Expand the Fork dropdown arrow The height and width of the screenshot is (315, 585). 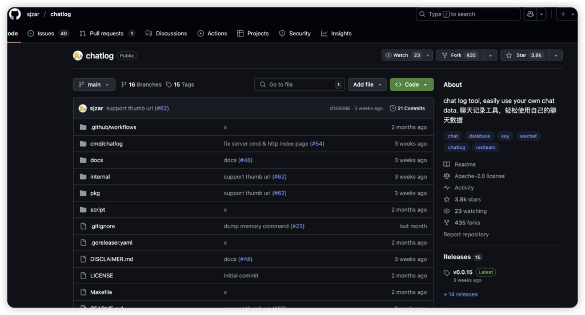[x=490, y=55]
